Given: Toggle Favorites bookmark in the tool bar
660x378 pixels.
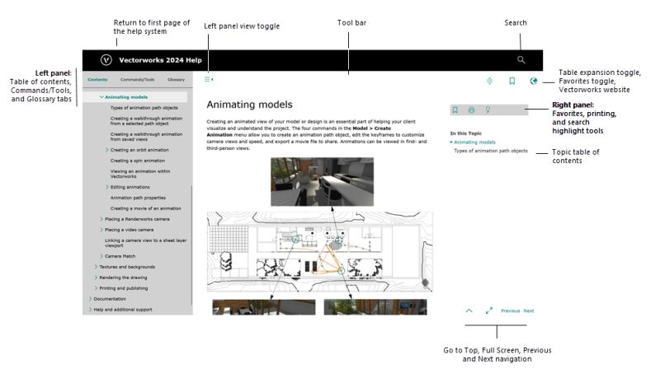Looking at the screenshot, I should [511, 81].
